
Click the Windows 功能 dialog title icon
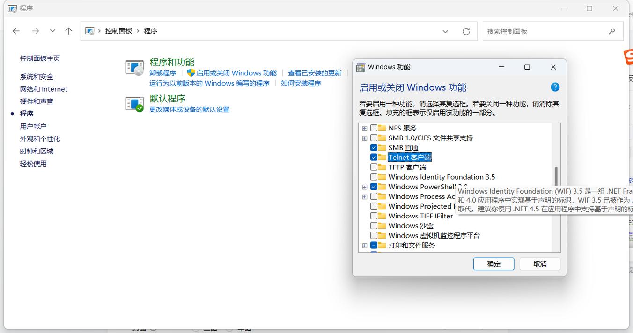pyautogui.click(x=361, y=67)
